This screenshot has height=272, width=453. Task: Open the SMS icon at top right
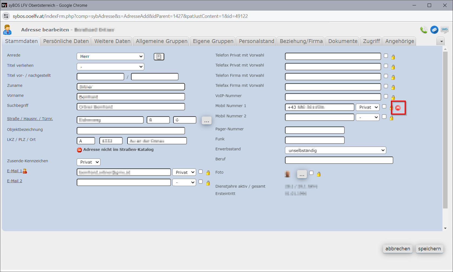point(444,30)
